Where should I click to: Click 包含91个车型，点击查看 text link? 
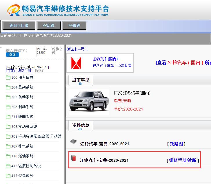coord(112,65)
